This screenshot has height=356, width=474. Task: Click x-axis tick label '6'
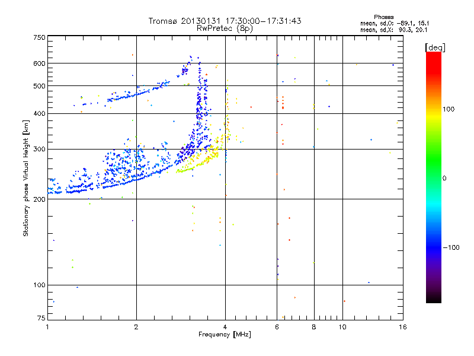(277, 327)
